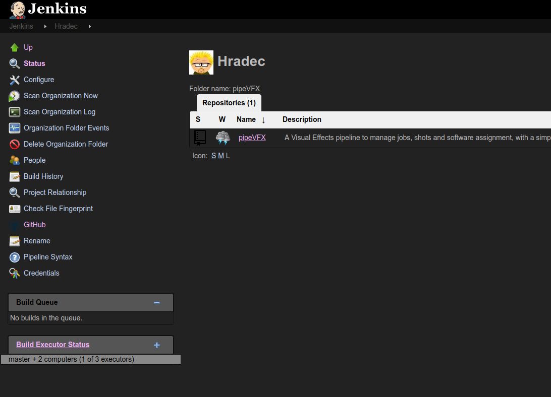
Task: Trigger Scan Organization Now
Action: [x=61, y=96]
